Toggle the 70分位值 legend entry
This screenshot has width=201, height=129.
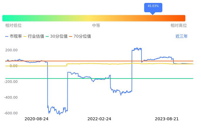point(80,36)
